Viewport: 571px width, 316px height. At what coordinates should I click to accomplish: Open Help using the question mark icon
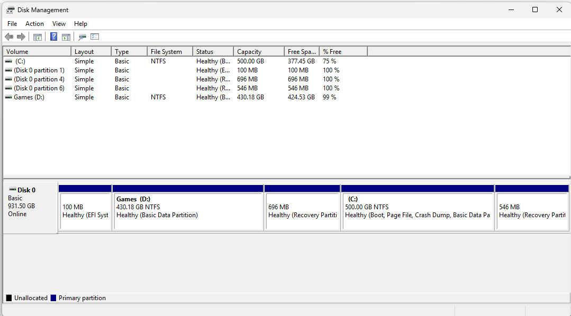tap(53, 36)
